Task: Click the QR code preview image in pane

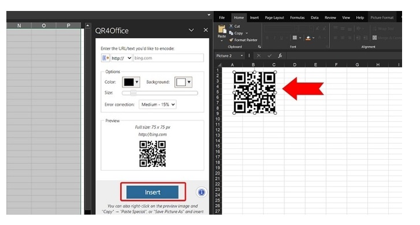Action: point(153,154)
